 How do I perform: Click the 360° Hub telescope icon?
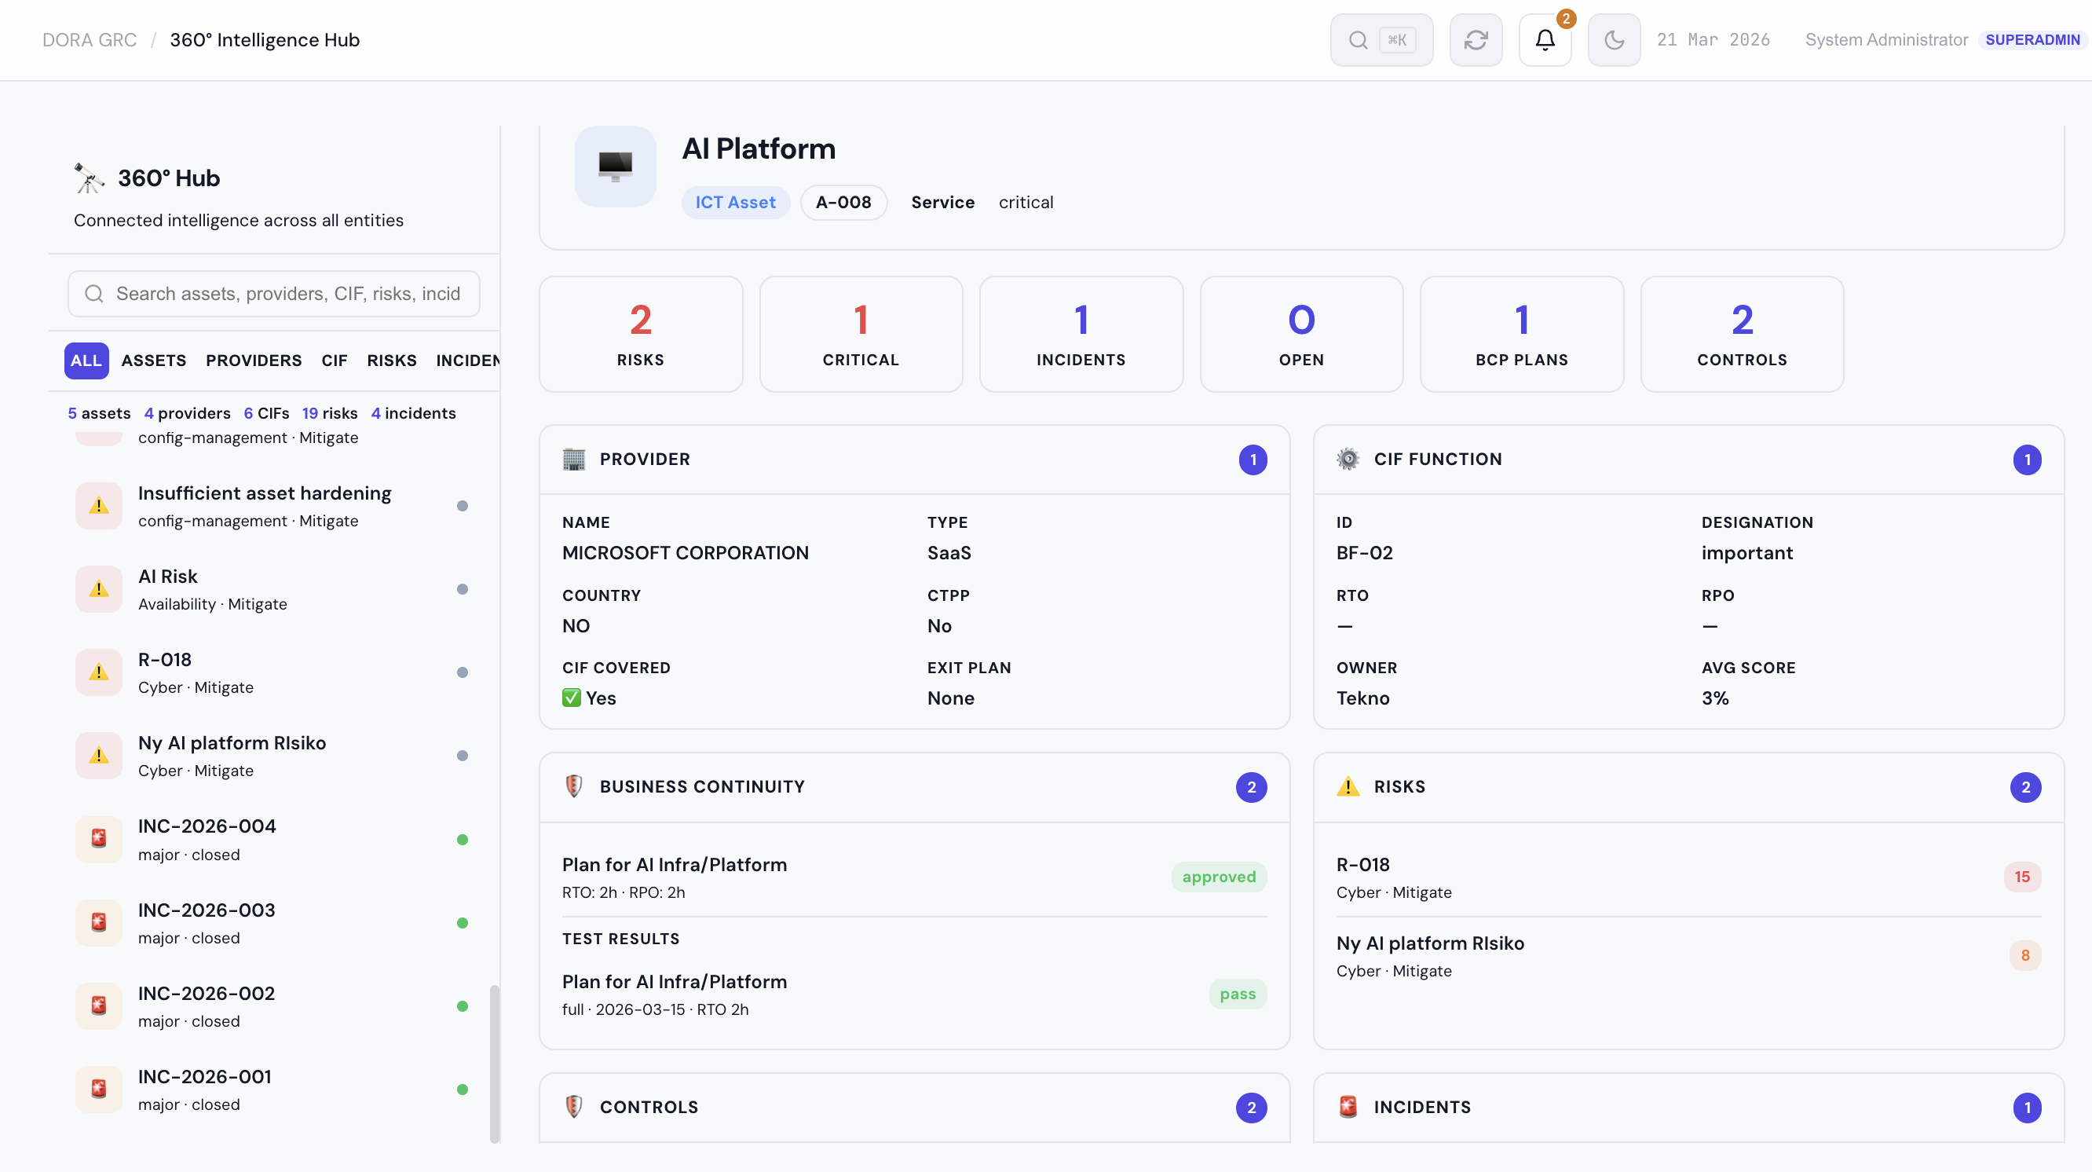tap(90, 178)
